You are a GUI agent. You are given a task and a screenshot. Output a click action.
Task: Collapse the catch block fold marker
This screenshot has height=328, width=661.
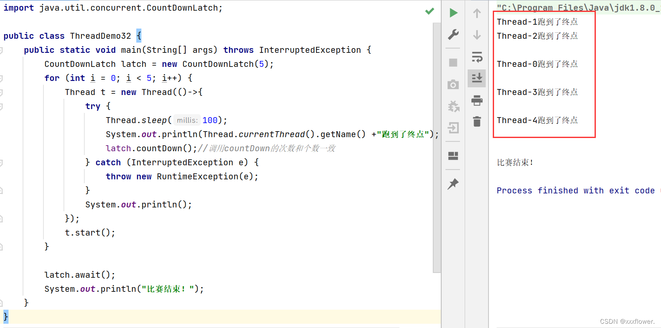(1, 163)
